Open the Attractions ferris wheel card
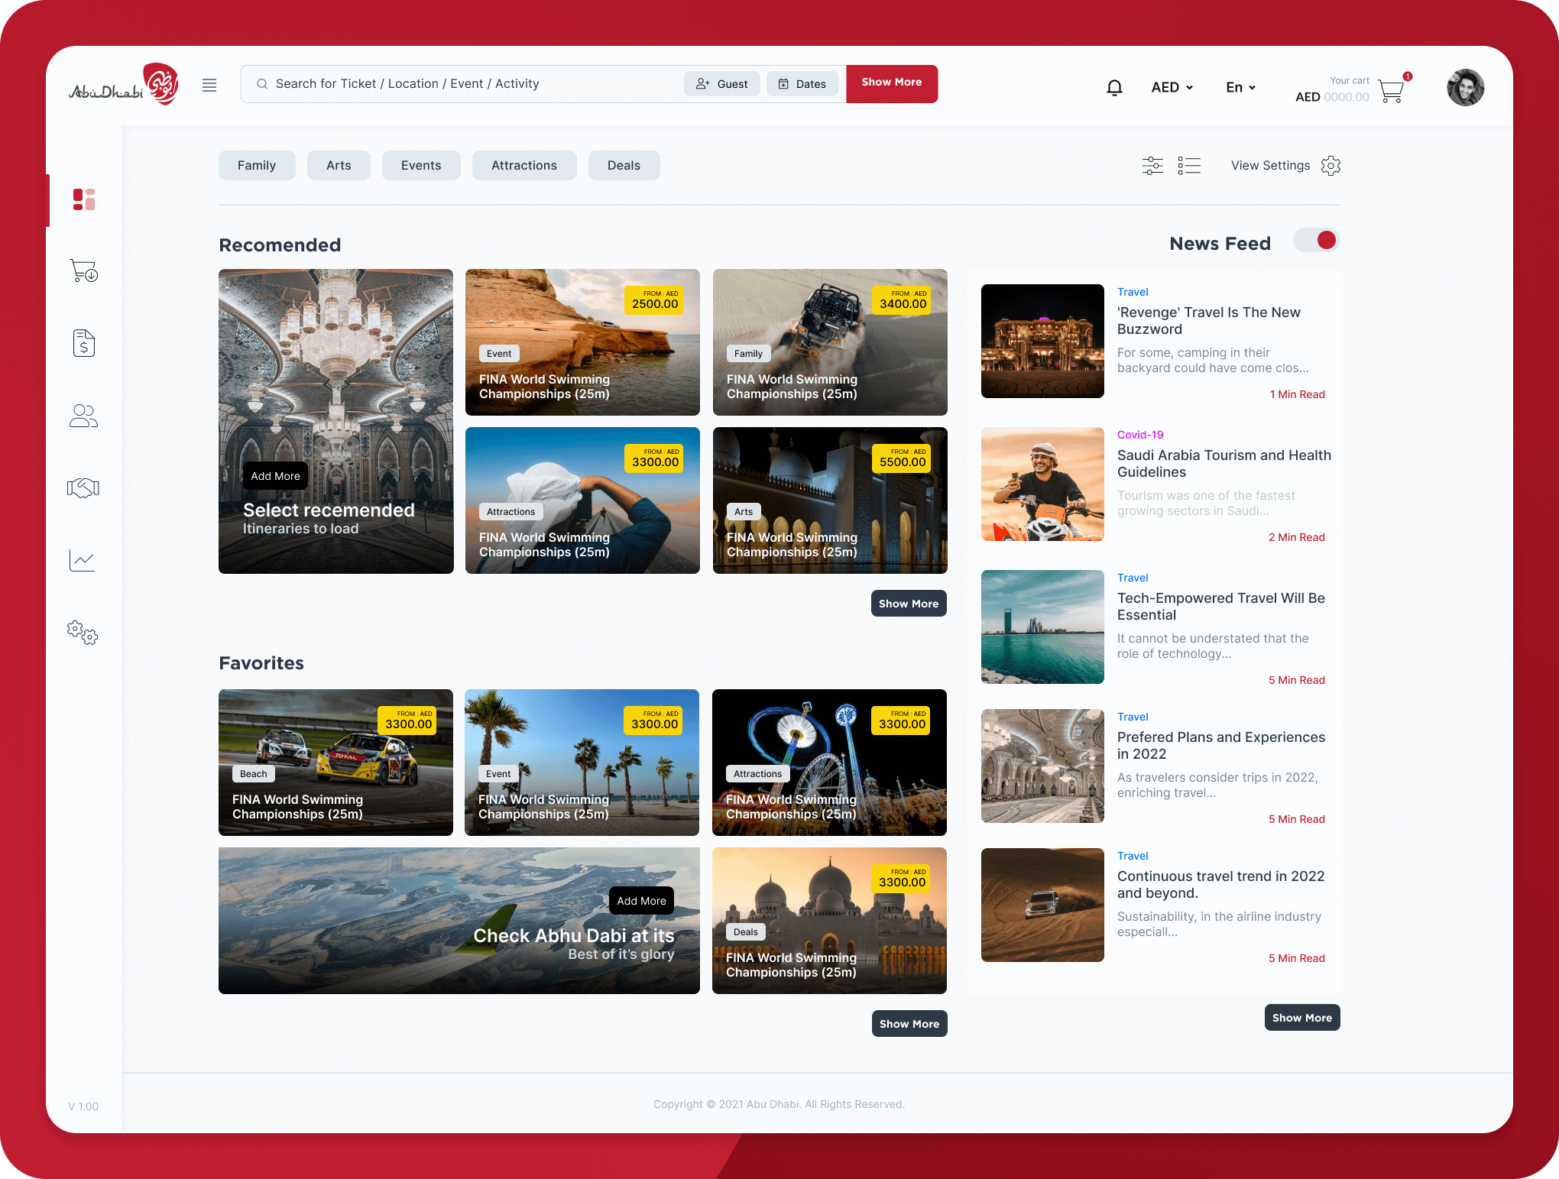This screenshot has height=1179, width=1559. click(x=829, y=763)
